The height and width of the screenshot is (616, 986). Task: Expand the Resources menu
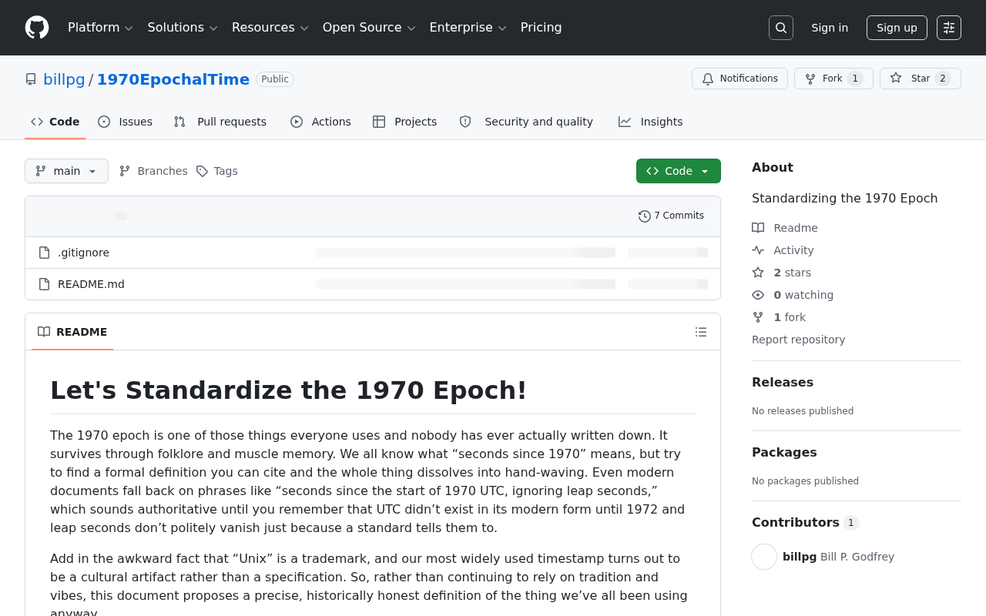[x=270, y=28]
